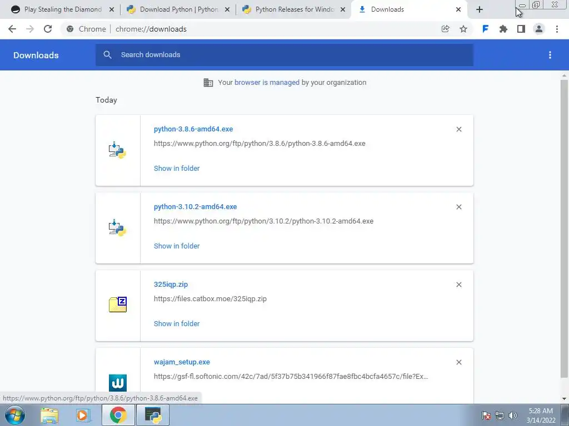Click the python 3.8.6 source URL
This screenshot has width=569, height=426.
pyautogui.click(x=259, y=144)
